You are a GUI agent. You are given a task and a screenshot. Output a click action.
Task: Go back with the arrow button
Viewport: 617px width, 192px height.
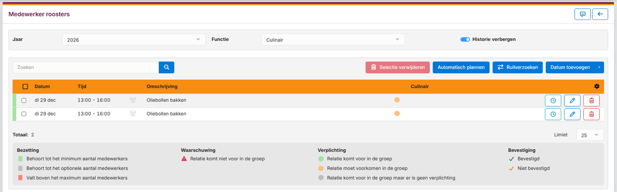(600, 14)
